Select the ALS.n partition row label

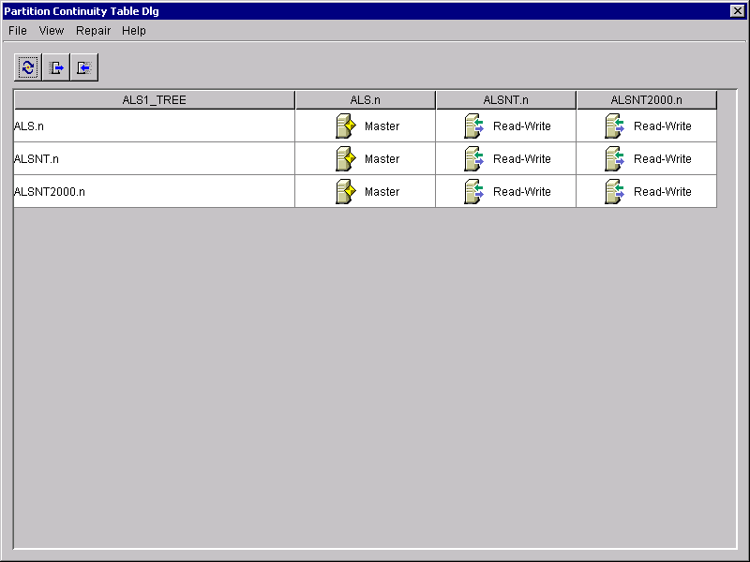29,126
